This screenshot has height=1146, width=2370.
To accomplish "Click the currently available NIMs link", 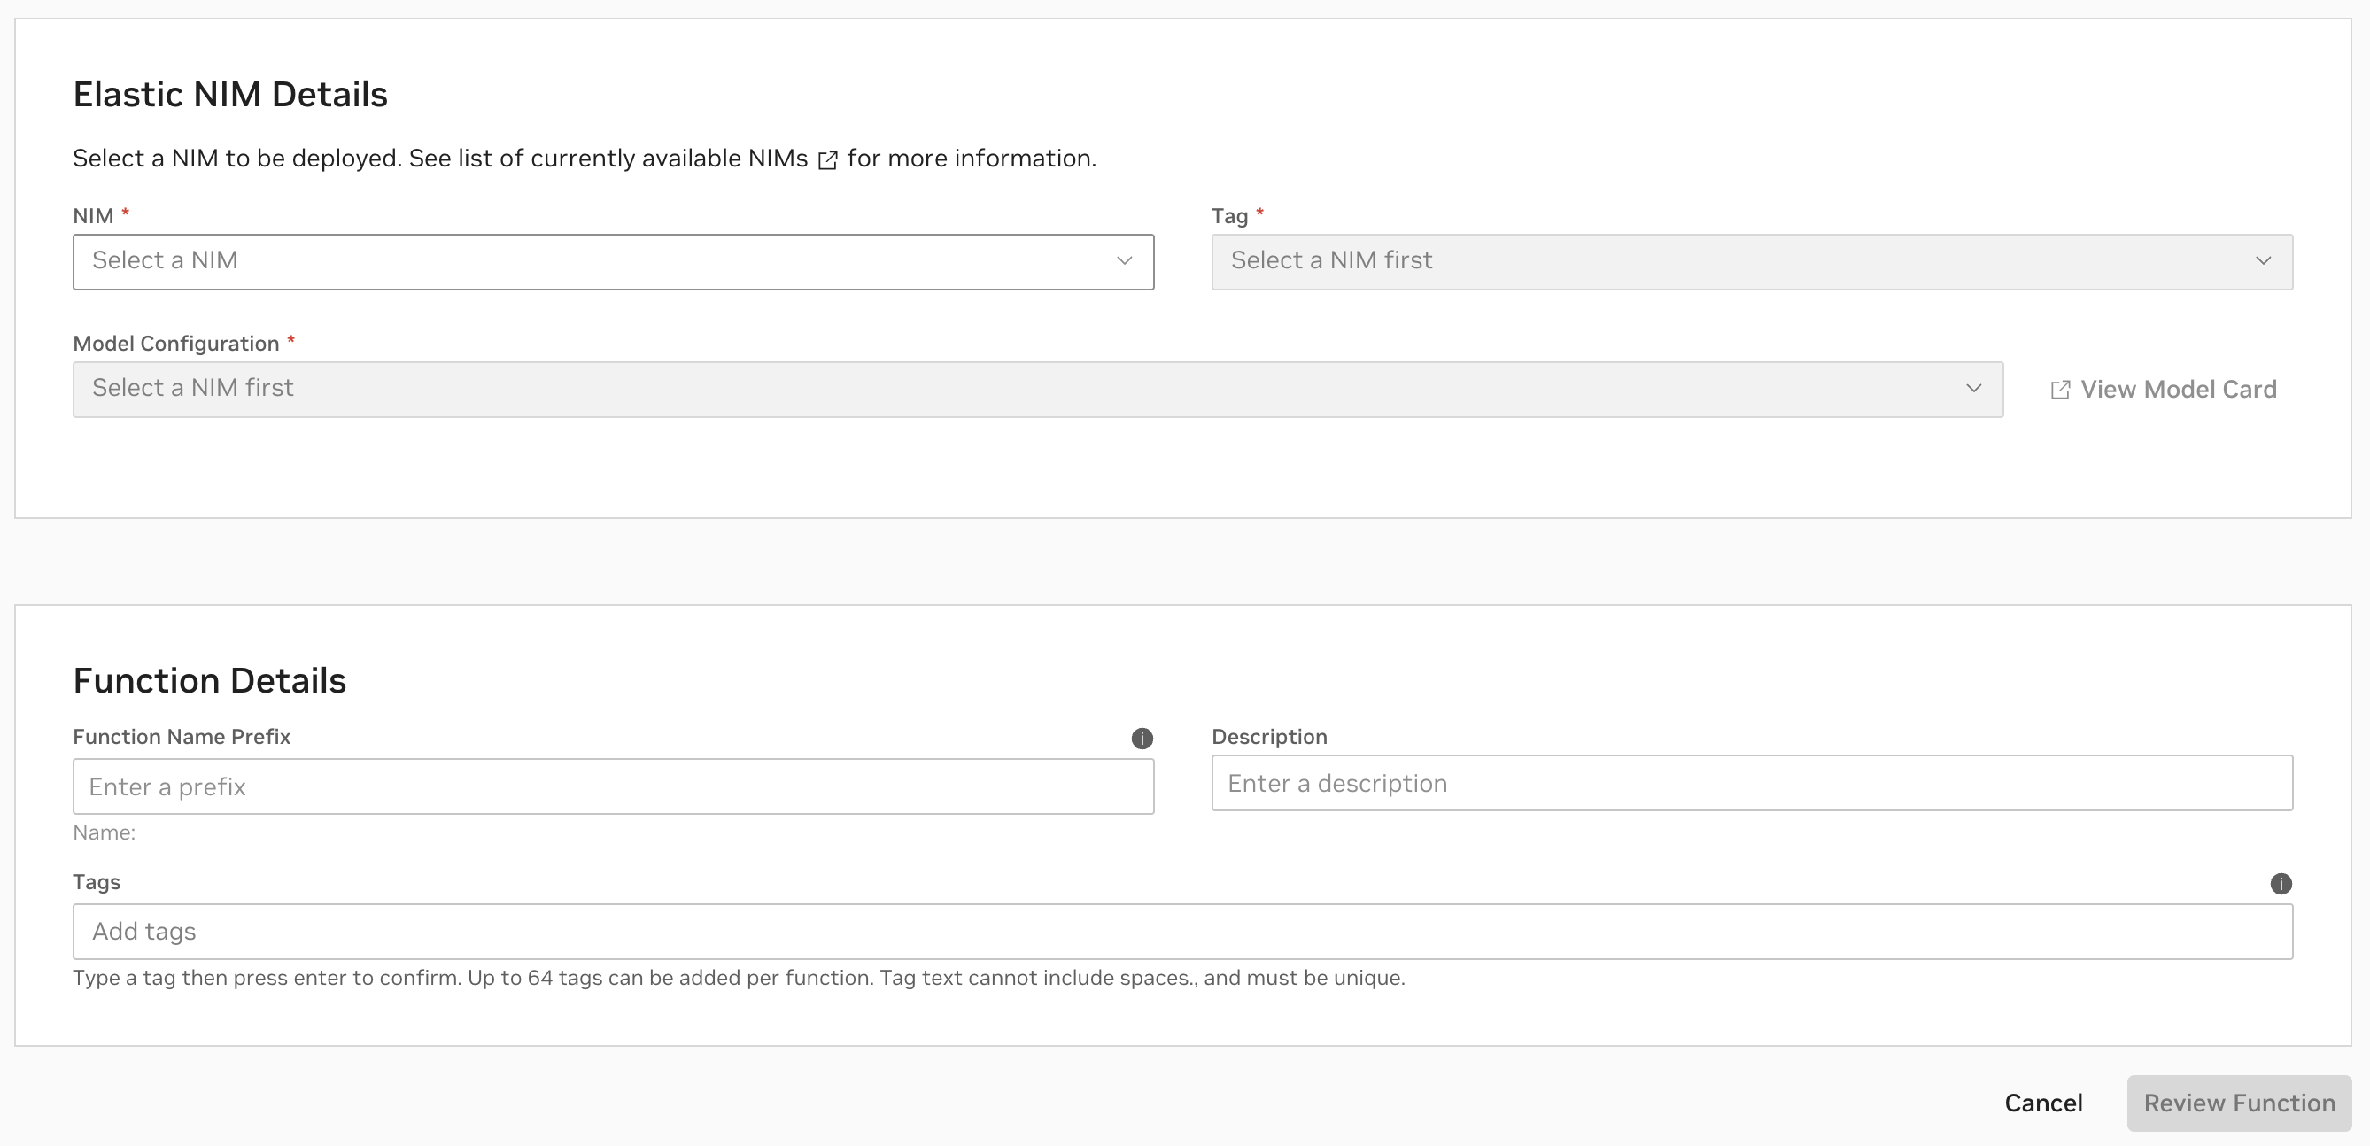I will point(644,159).
